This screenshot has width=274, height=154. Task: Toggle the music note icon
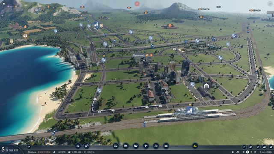238,152
